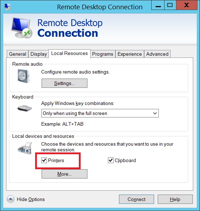Screen dimensions: 200x211
Task: Open the Windows key combinations dropdown
Action: pyautogui.click(x=100, y=113)
